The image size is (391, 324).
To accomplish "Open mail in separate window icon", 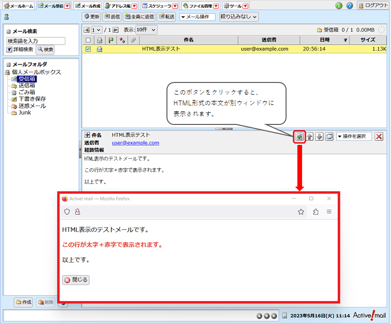I will 329,137.
